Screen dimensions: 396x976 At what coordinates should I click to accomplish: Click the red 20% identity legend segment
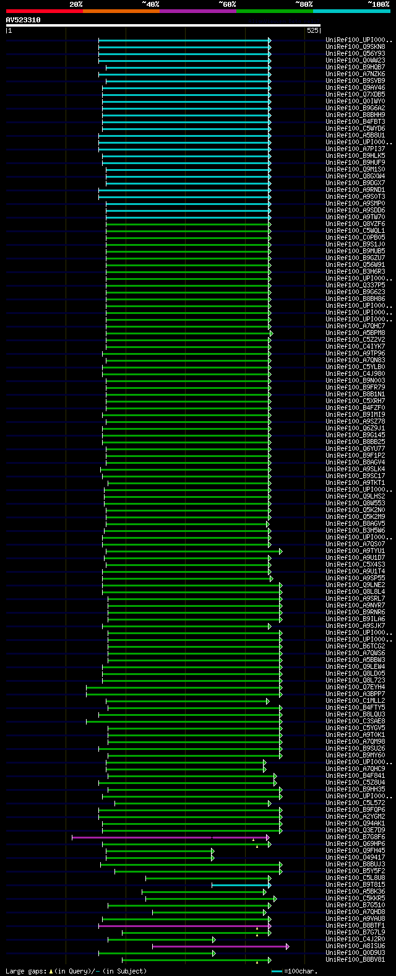coord(45,11)
